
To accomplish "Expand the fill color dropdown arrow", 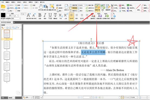I will pyautogui.click(x=3, y=20).
